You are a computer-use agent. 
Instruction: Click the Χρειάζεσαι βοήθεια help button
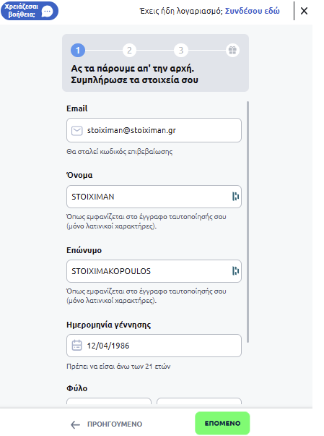click(30, 11)
